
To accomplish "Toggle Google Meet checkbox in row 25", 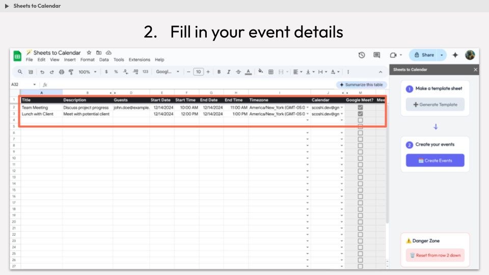I will [360, 254].
